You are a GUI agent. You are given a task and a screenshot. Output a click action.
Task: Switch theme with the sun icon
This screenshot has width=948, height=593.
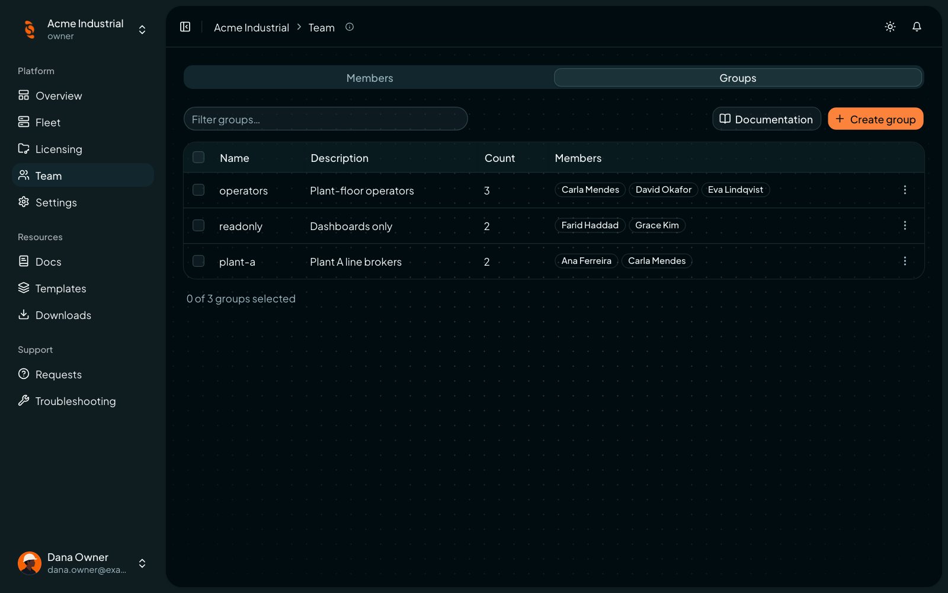pos(890,27)
